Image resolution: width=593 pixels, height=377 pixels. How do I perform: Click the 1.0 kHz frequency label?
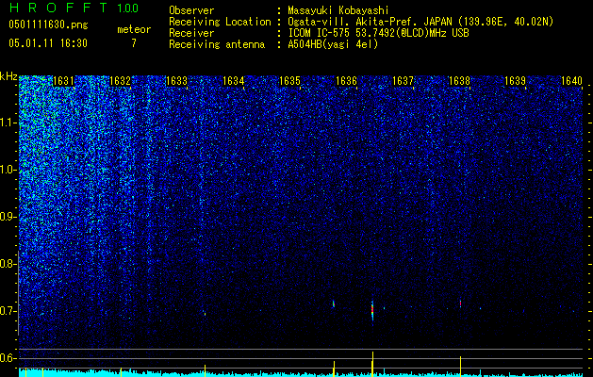point(8,171)
